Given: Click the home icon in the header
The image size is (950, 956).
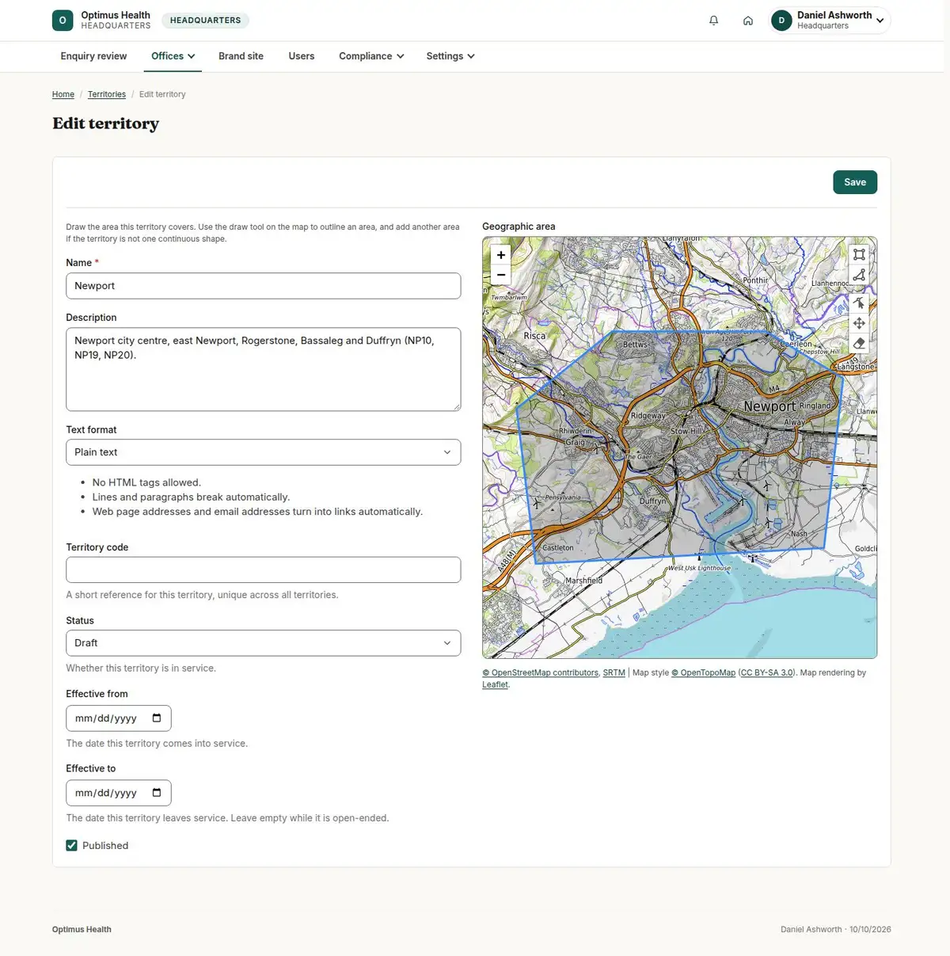Looking at the screenshot, I should tap(748, 21).
